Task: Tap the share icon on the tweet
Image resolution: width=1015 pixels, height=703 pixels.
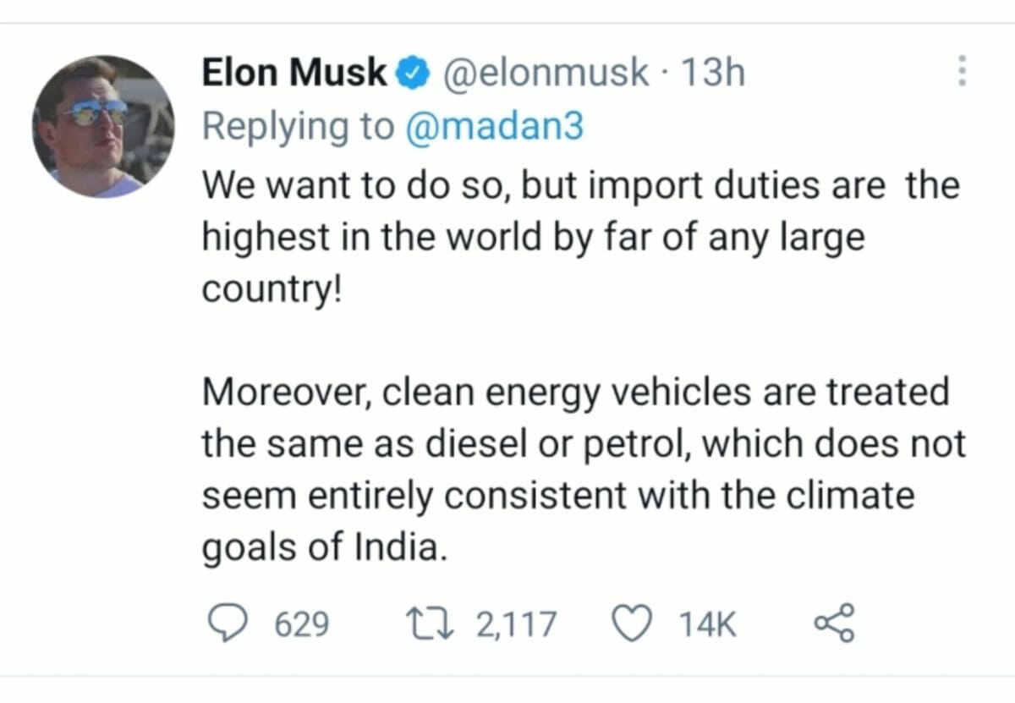Action: coord(834,624)
